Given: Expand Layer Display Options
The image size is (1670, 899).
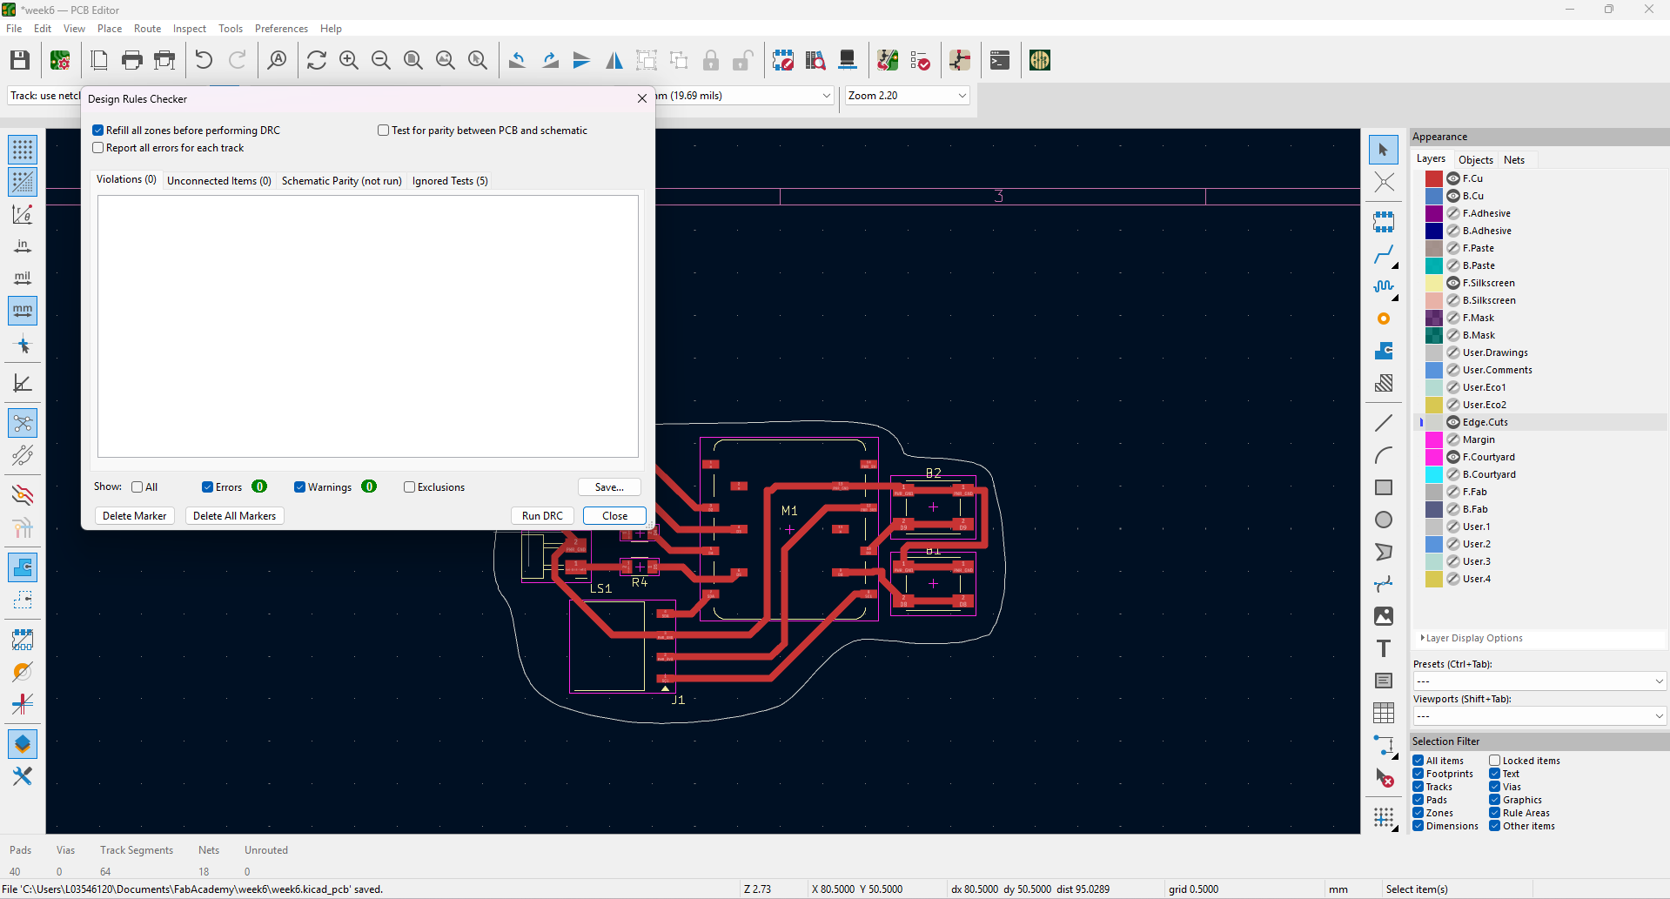Looking at the screenshot, I should [x=1472, y=638].
